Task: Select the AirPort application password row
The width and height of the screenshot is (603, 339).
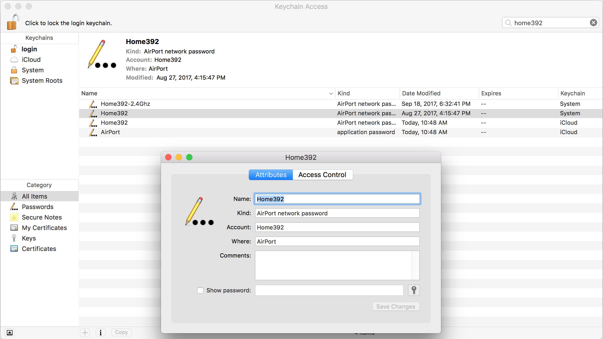Action: (x=341, y=132)
